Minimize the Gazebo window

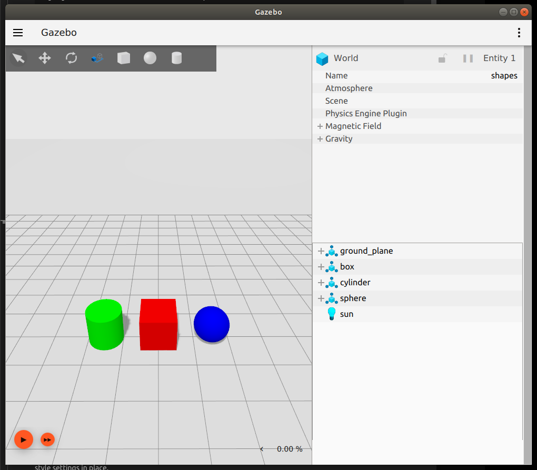click(x=503, y=12)
